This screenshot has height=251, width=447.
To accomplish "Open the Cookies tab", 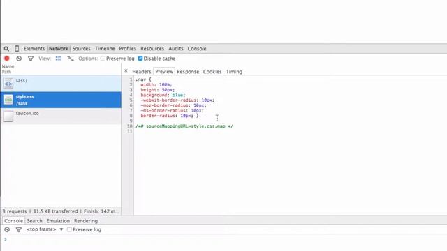I will tap(212, 72).
